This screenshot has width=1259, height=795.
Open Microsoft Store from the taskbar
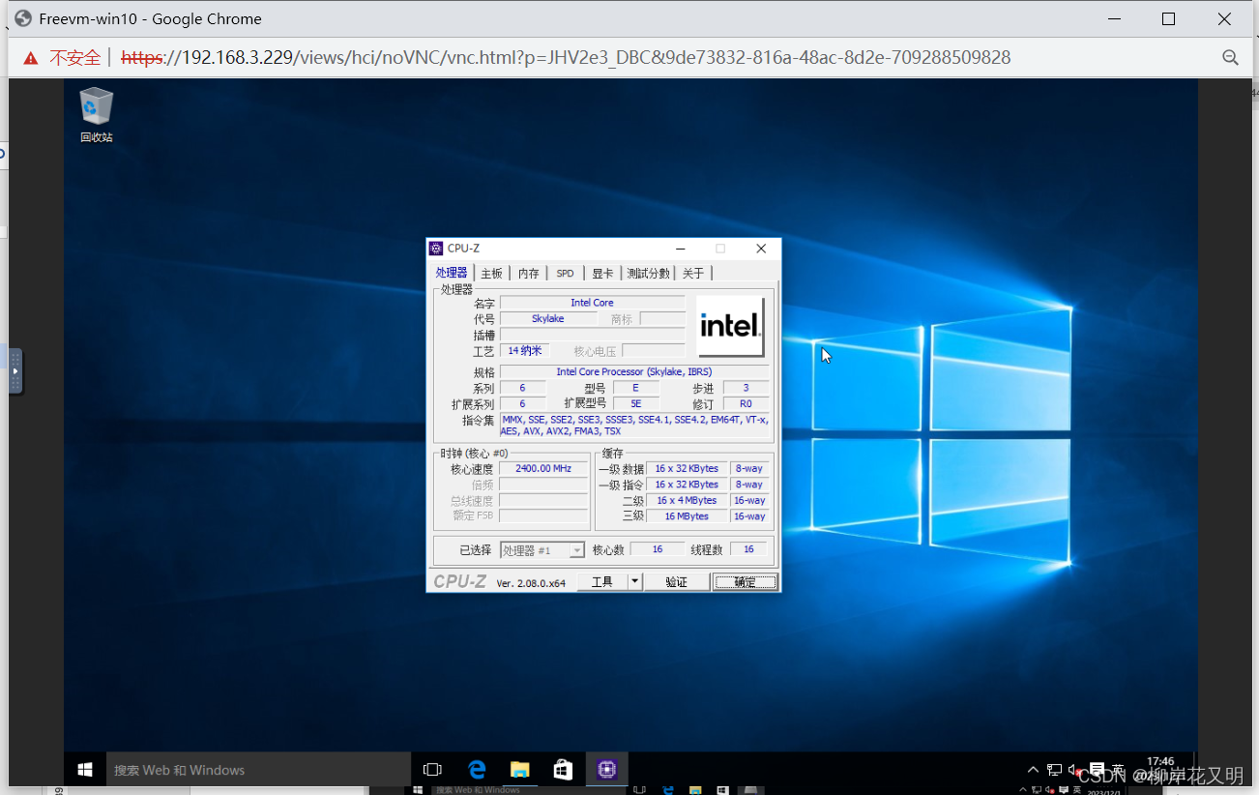pos(563,770)
